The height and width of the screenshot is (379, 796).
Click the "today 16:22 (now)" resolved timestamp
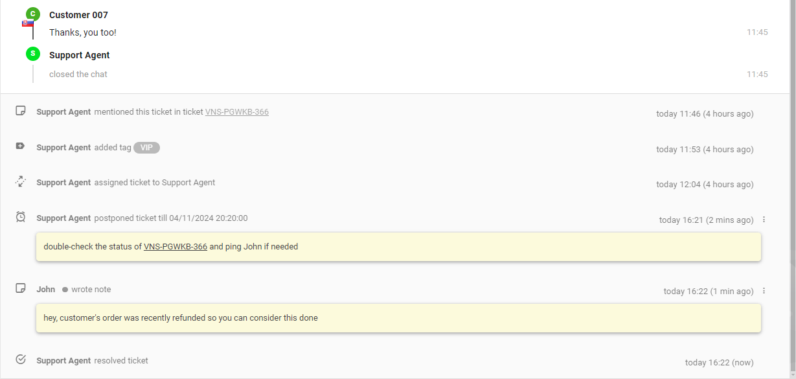(719, 363)
